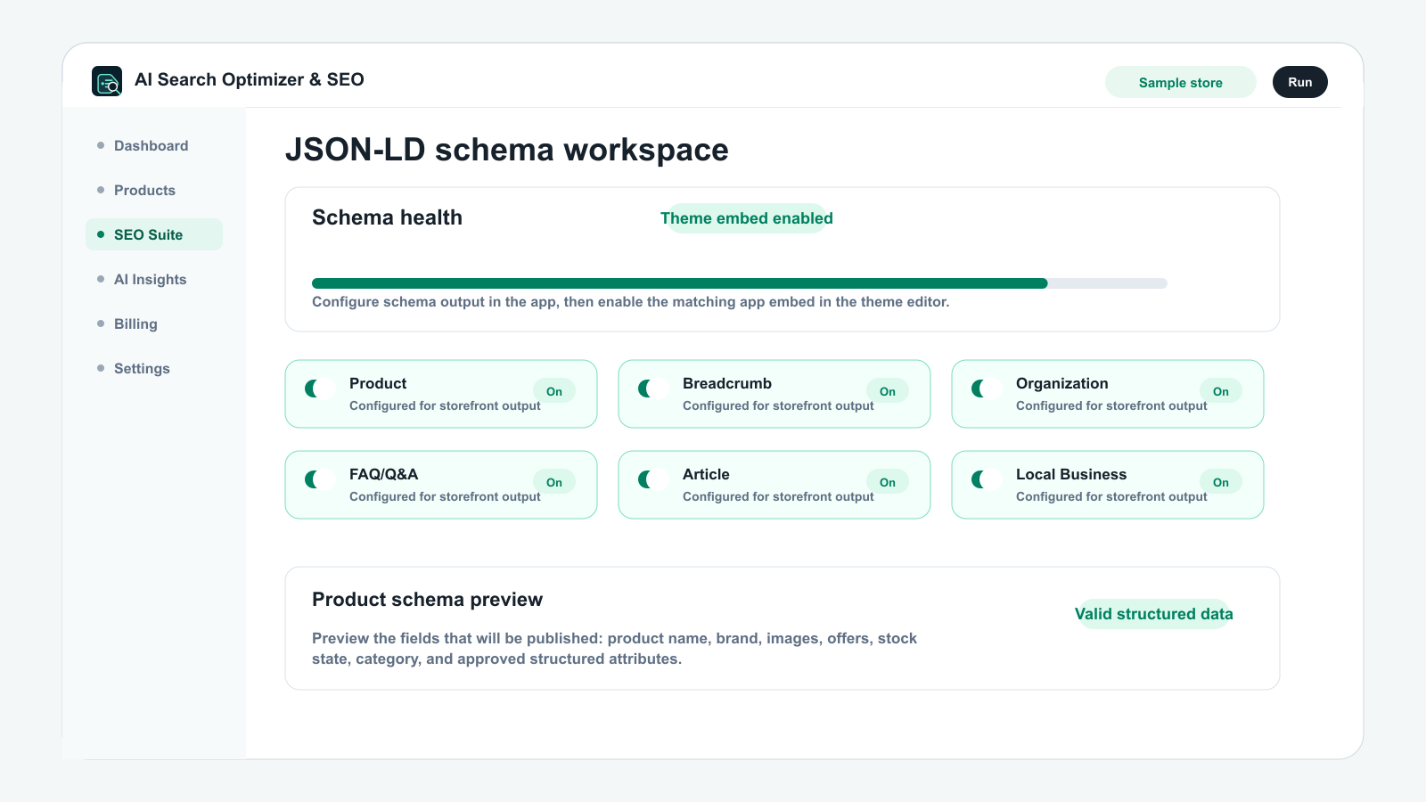Image resolution: width=1426 pixels, height=802 pixels.
Task: Click the Product card title
Action: [x=378, y=383]
